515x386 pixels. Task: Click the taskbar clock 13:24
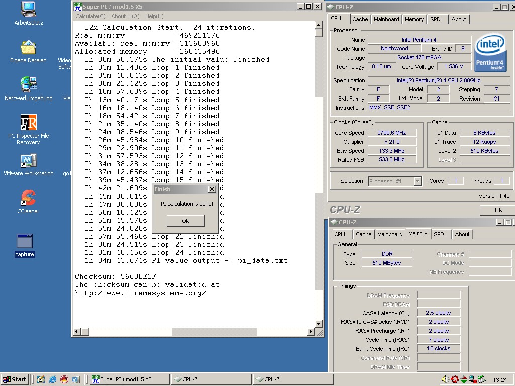point(500,380)
